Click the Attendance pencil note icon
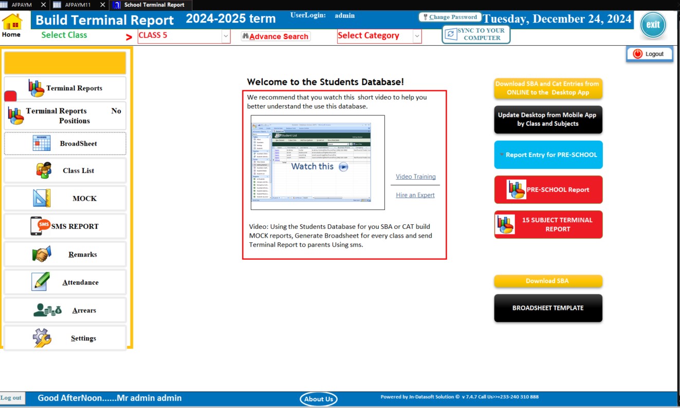 click(41, 282)
